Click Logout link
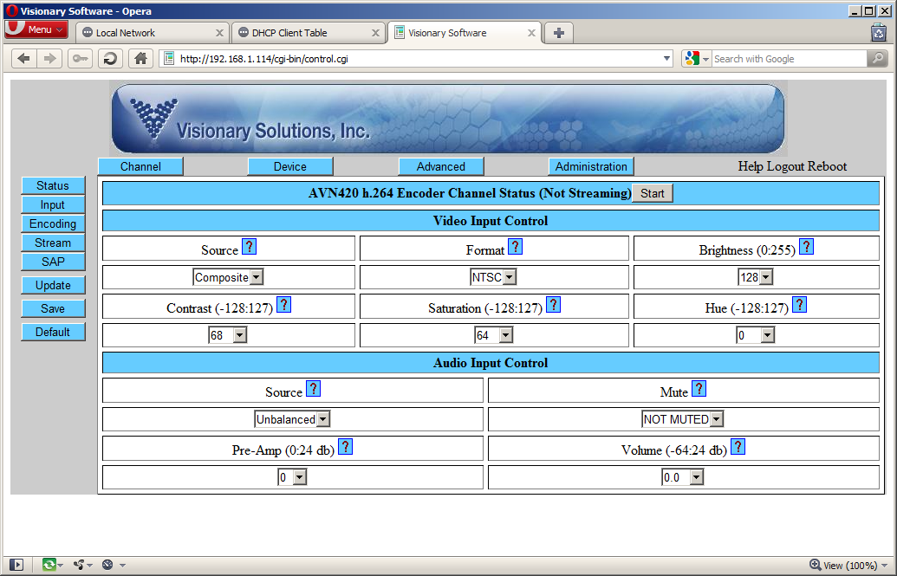 [787, 166]
